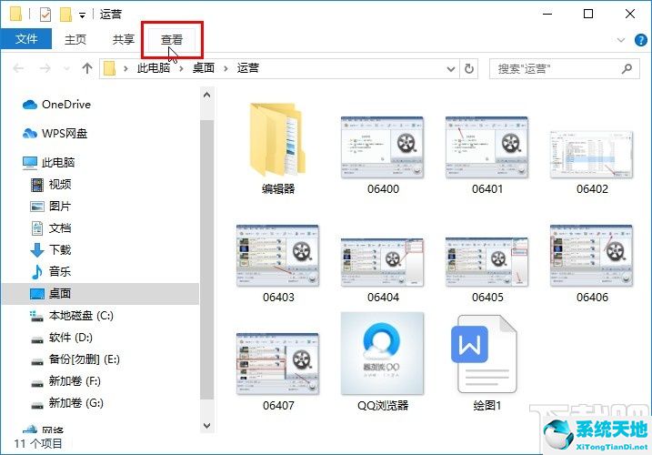652x455 pixels.
Task: Go up one folder level
Action: [87, 68]
